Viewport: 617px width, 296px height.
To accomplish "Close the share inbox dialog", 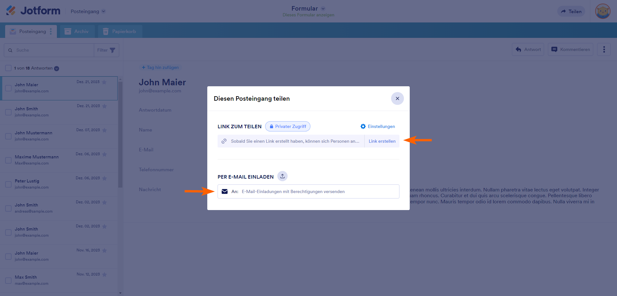I will 397,98.
